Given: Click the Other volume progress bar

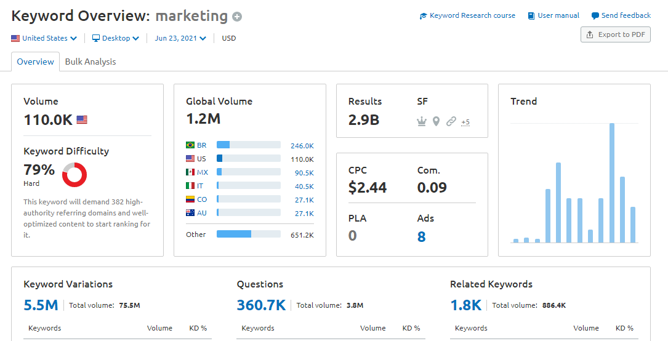Looking at the screenshot, I should (x=249, y=234).
